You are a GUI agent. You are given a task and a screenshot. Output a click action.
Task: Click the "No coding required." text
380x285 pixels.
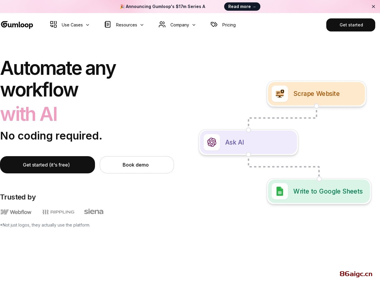coord(51,136)
